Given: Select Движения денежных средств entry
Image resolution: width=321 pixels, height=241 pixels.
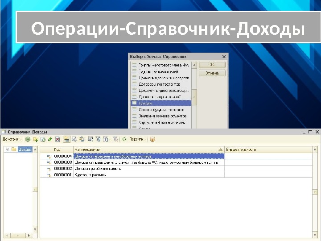Looking at the screenshot, I should pyautogui.click(x=161, y=78).
